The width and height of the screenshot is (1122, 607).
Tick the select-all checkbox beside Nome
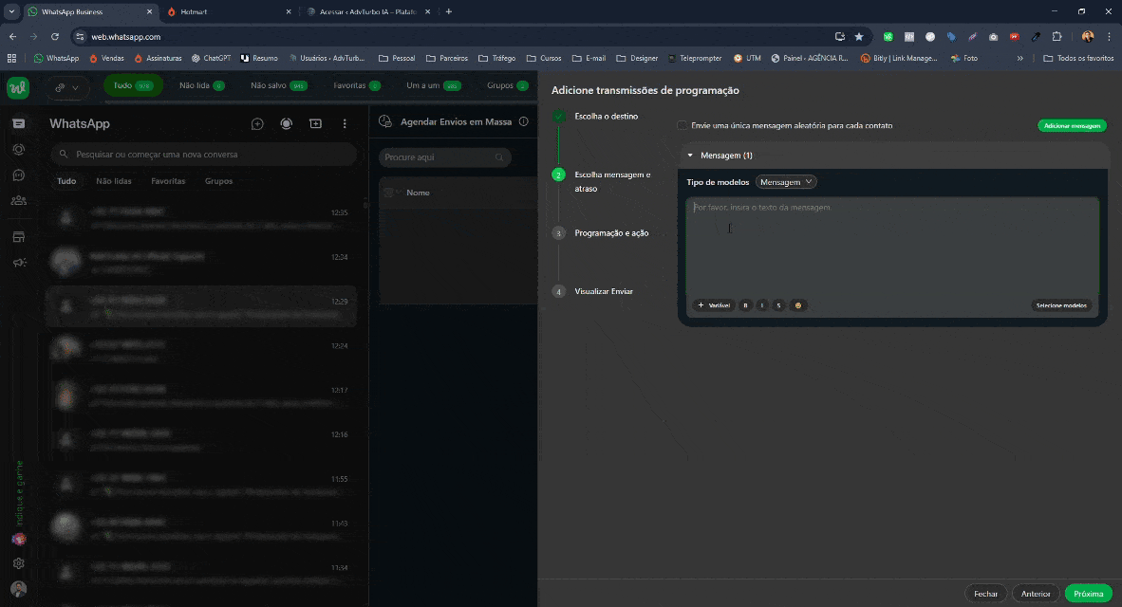pyautogui.click(x=388, y=193)
